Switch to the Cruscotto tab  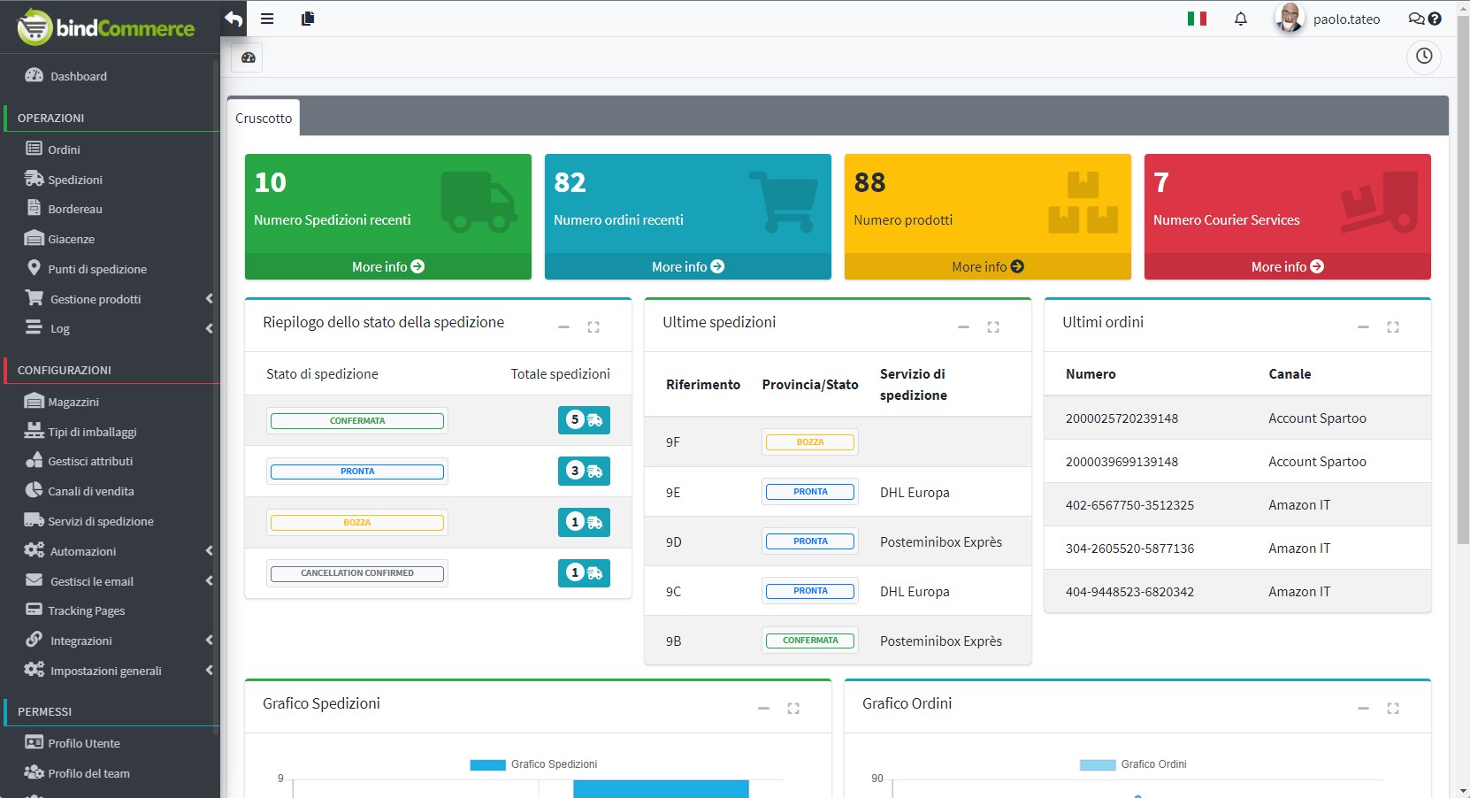tap(263, 117)
